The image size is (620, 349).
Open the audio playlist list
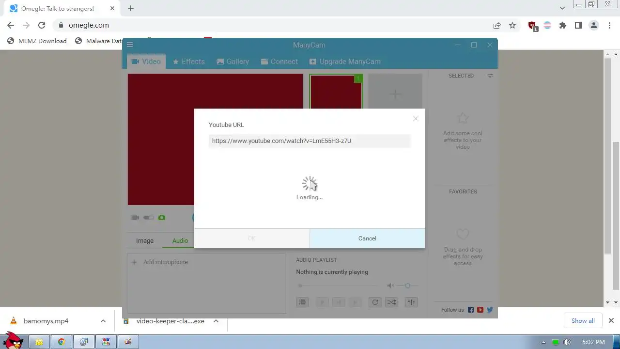point(302,302)
